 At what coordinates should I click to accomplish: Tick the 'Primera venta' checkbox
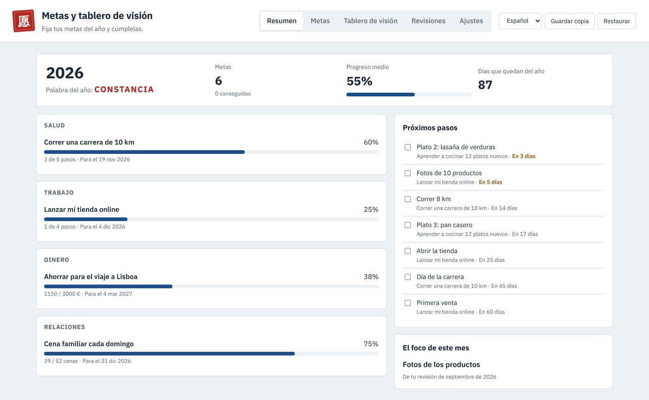point(408,303)
